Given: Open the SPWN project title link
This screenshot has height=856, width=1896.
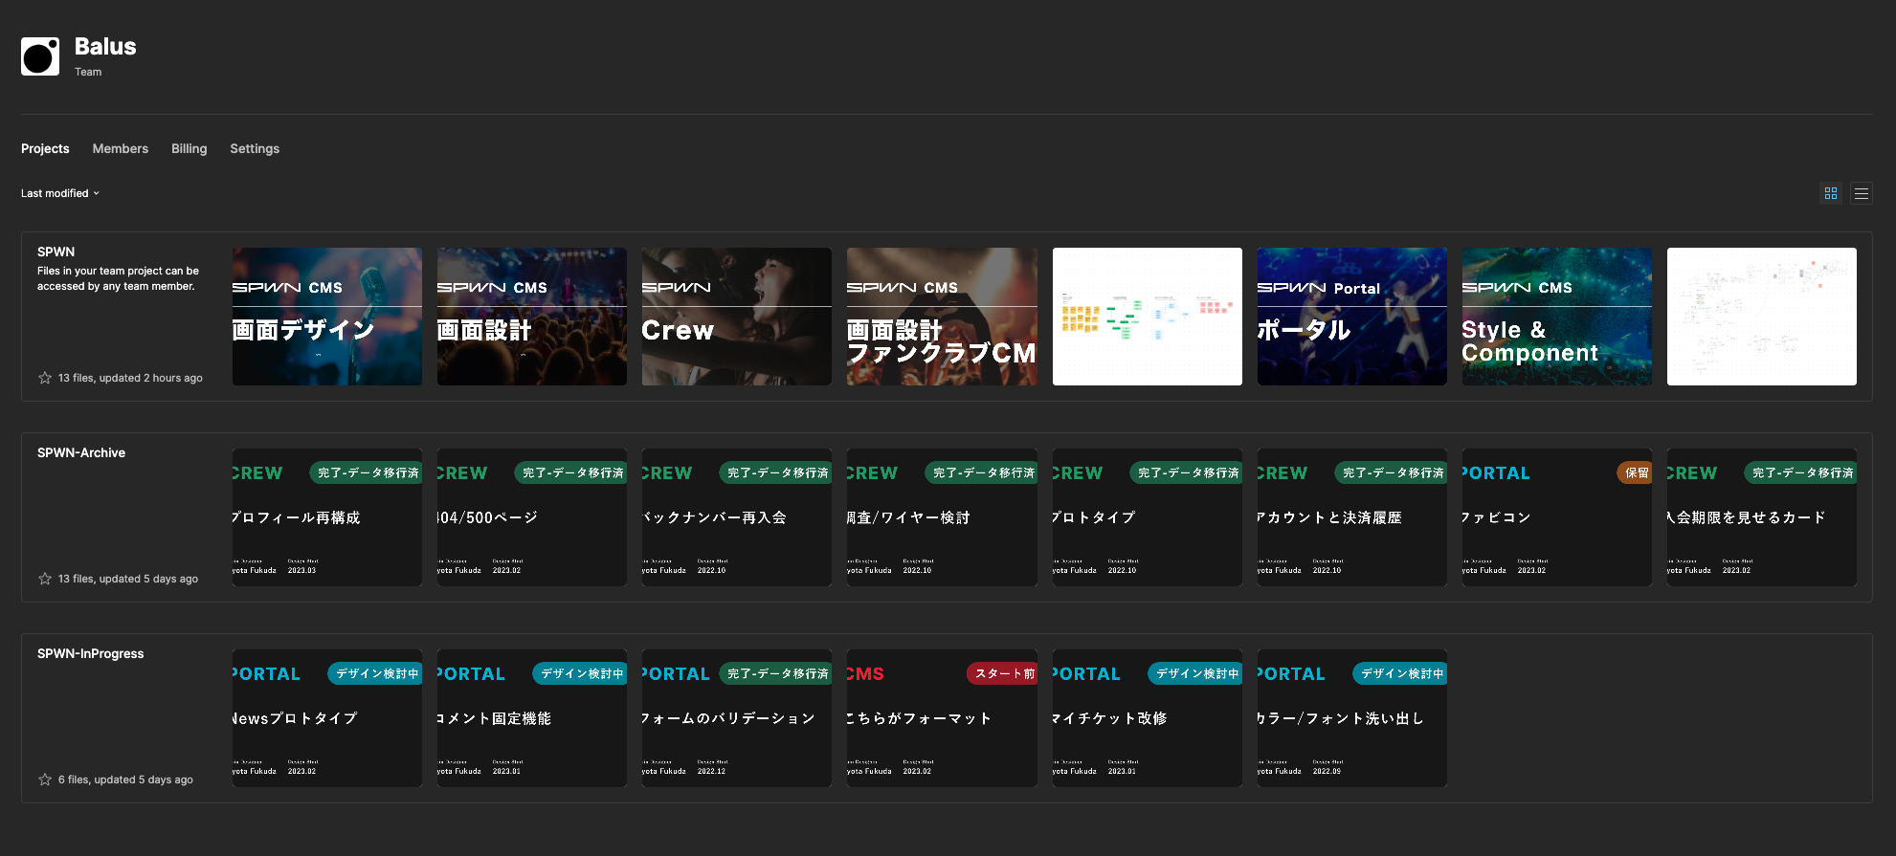Looking at the screenshot, I should coord(56,252).
